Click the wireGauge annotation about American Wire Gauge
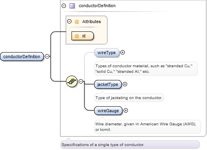The width and height of the screenshot is (207, 150). click(x=147, y=127)
